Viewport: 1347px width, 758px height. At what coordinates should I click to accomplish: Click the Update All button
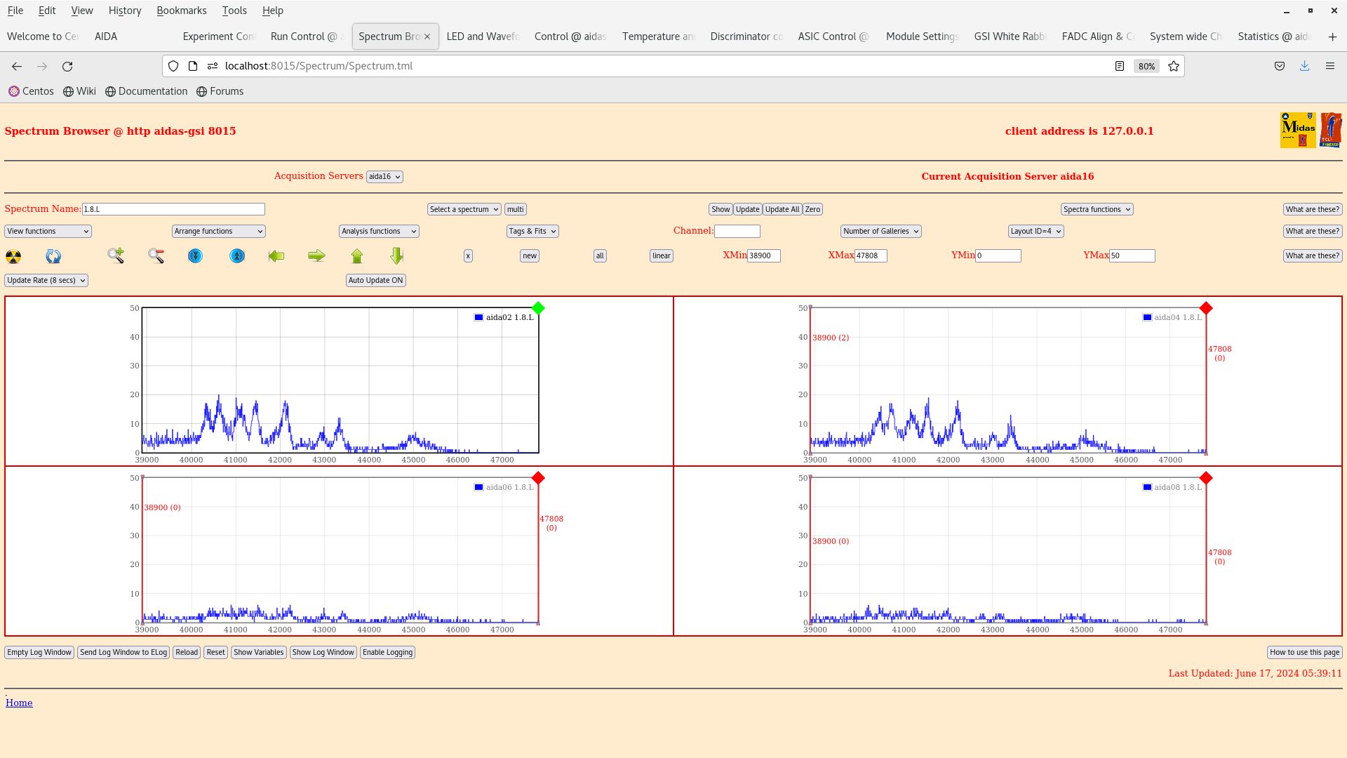click(782, 209)
